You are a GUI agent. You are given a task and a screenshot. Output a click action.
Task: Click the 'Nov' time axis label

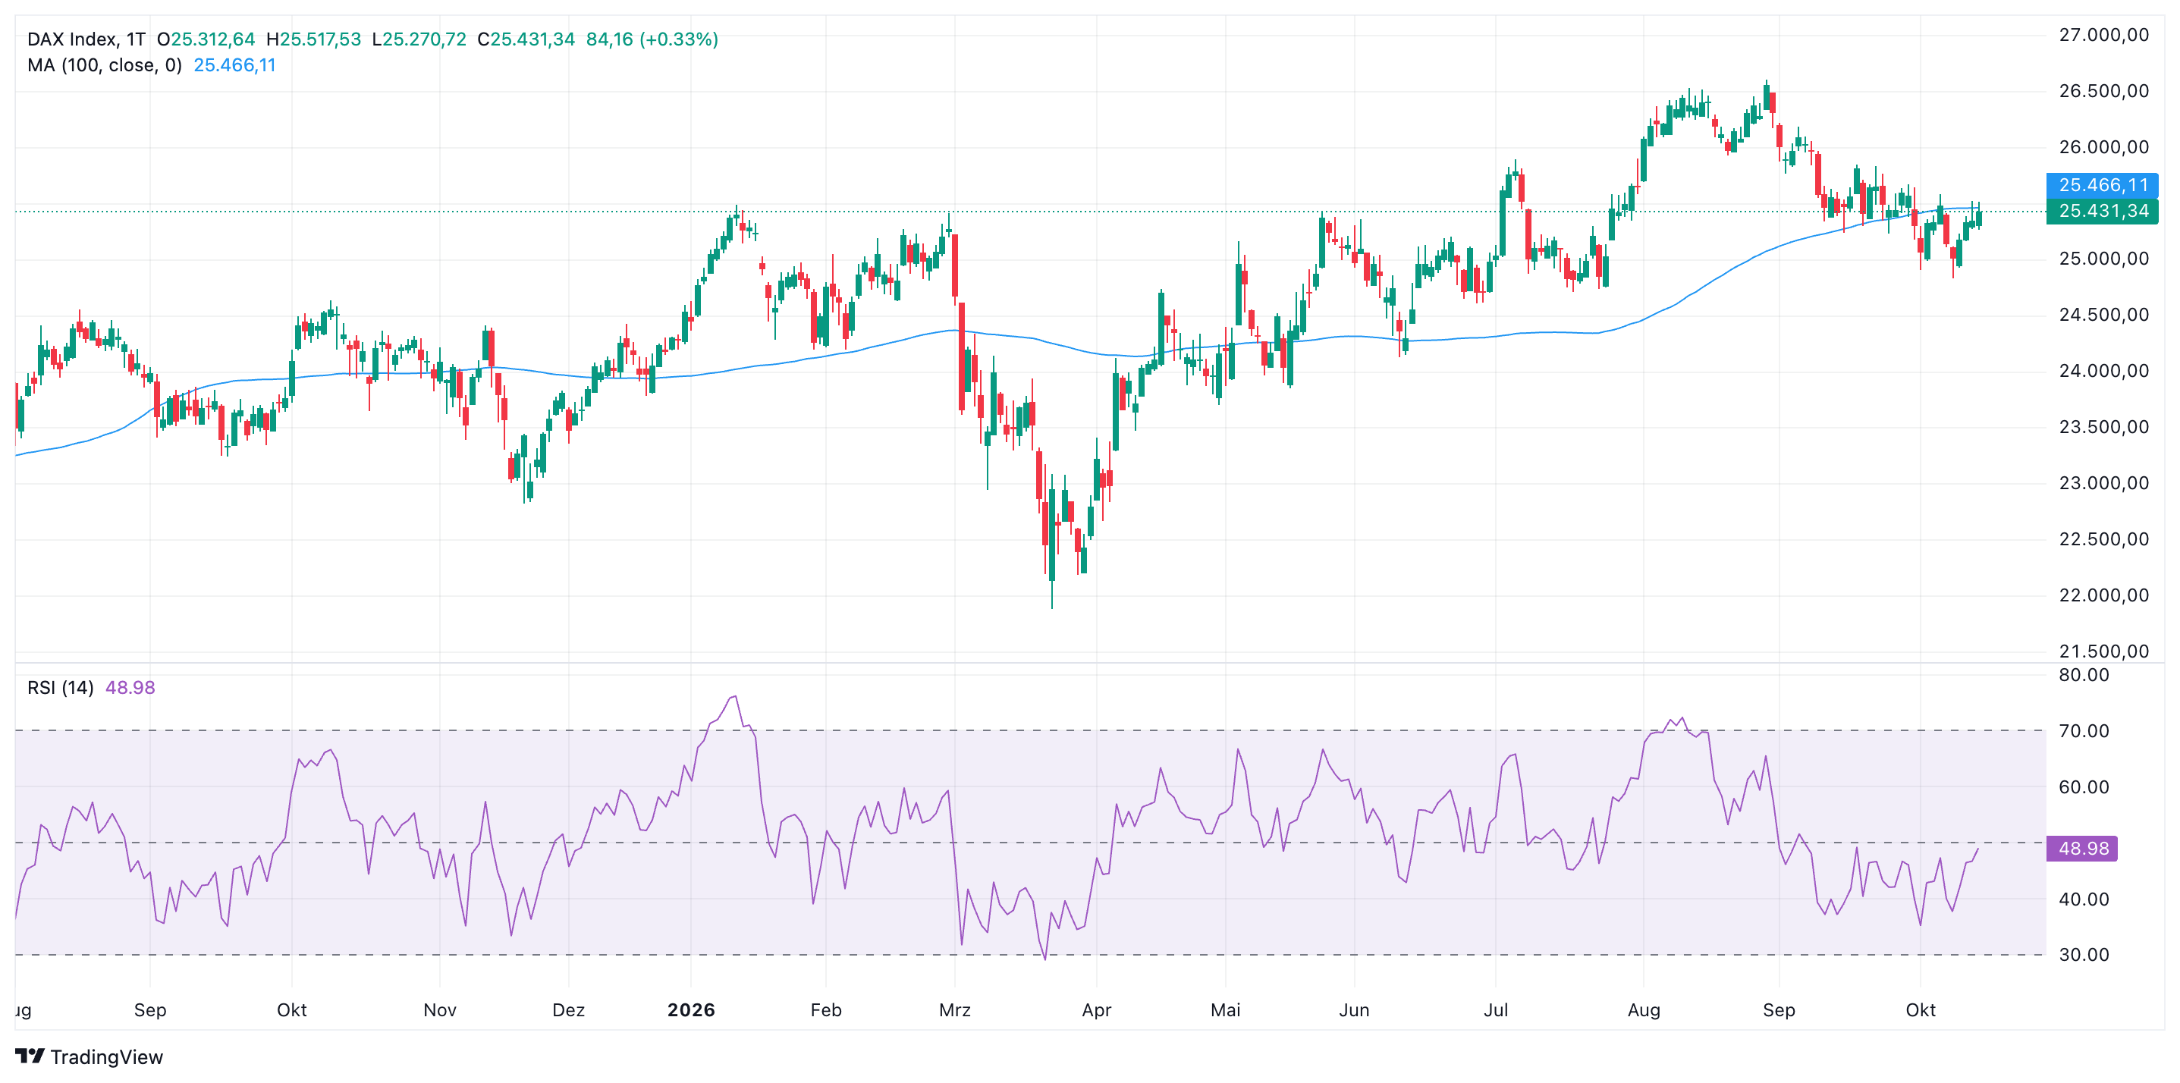pos(439,1009)
